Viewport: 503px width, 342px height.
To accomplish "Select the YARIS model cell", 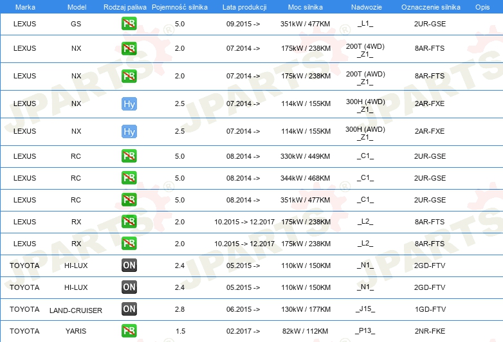I will coord(76,331).
